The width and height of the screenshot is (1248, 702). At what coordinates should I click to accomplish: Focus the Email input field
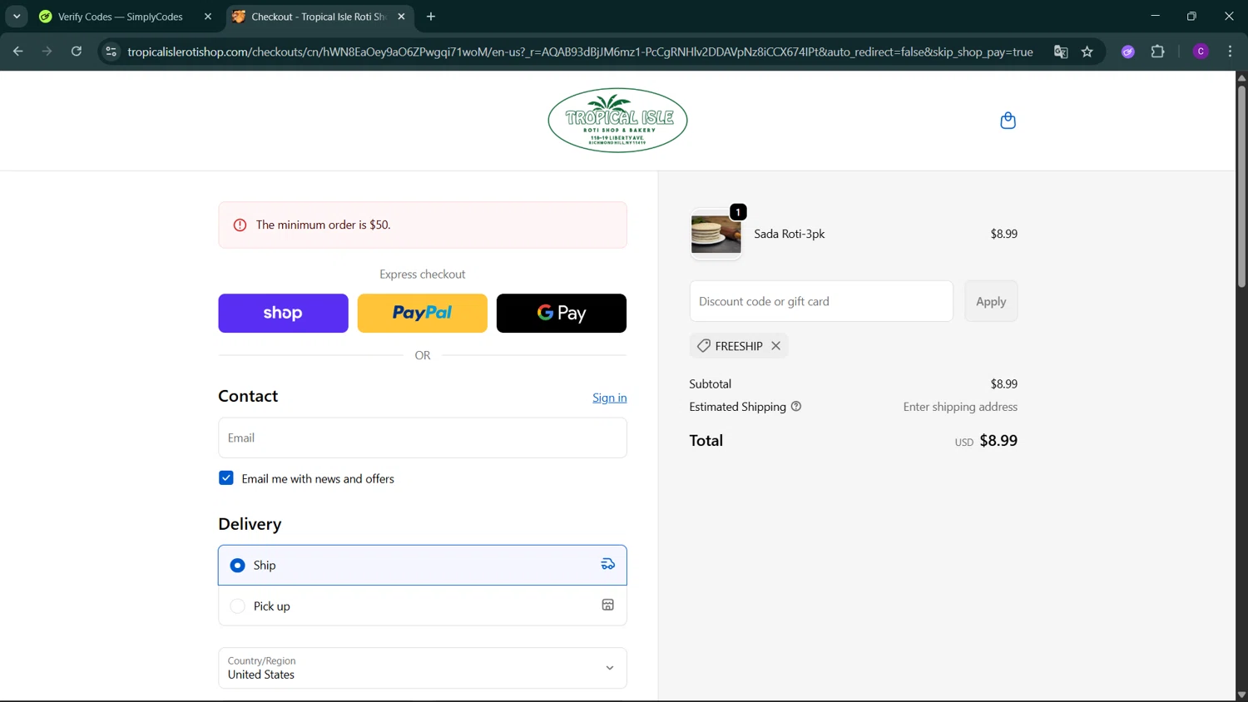point(423,438)
